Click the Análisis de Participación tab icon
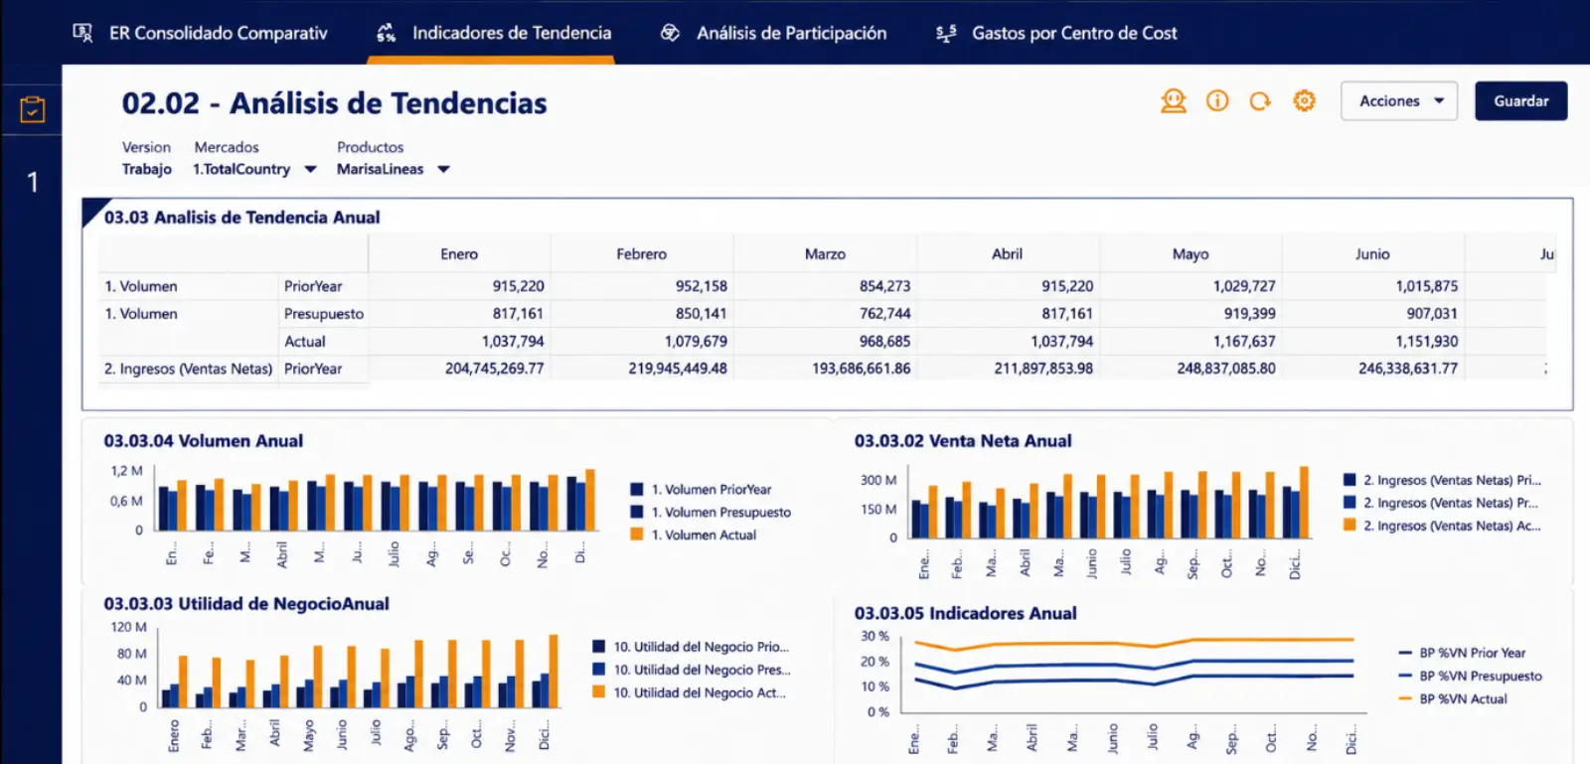1590x764 pixels. pos(671,33)
